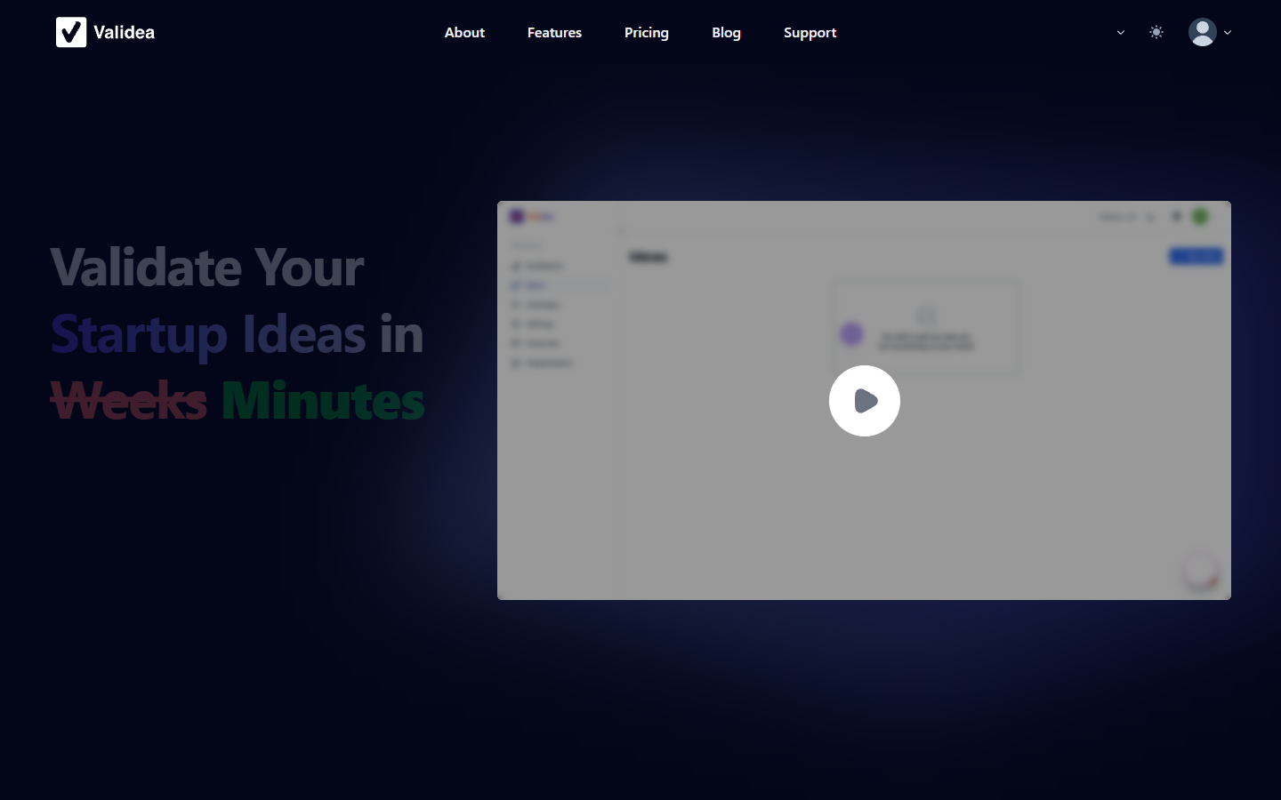Open the user avatar profile icon
1281x800 pixels.
(1202, 32)
